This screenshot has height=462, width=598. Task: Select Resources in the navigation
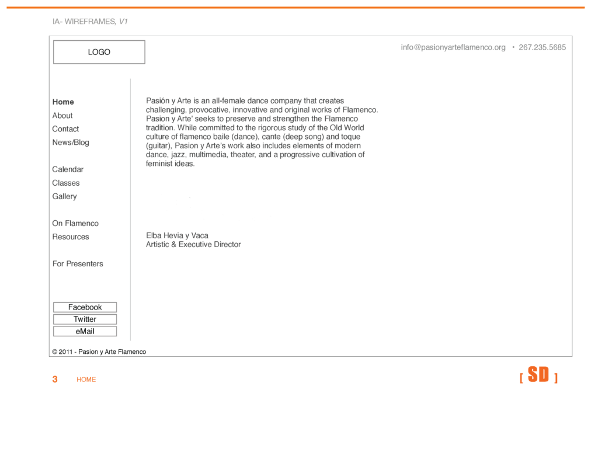click(71, 237)
